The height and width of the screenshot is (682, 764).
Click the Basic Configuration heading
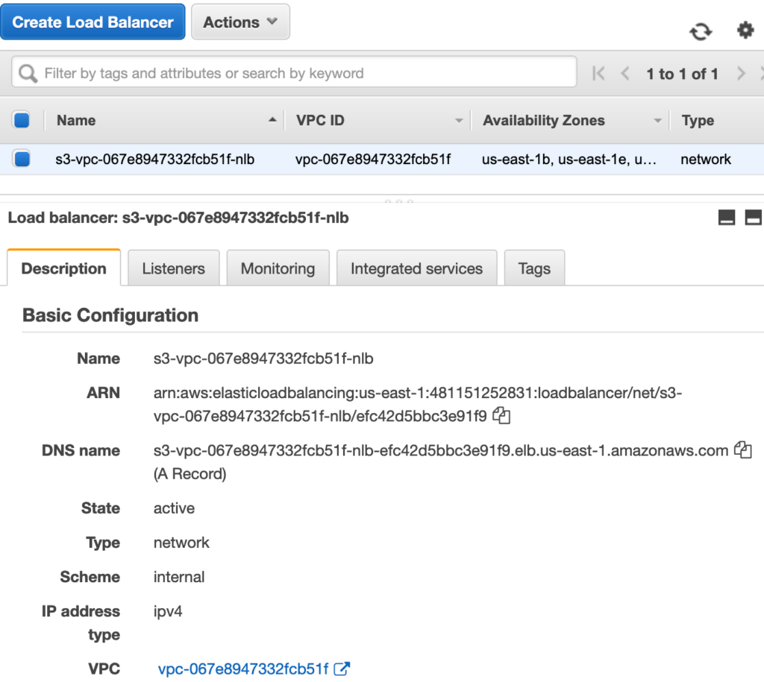click(110, 315)
